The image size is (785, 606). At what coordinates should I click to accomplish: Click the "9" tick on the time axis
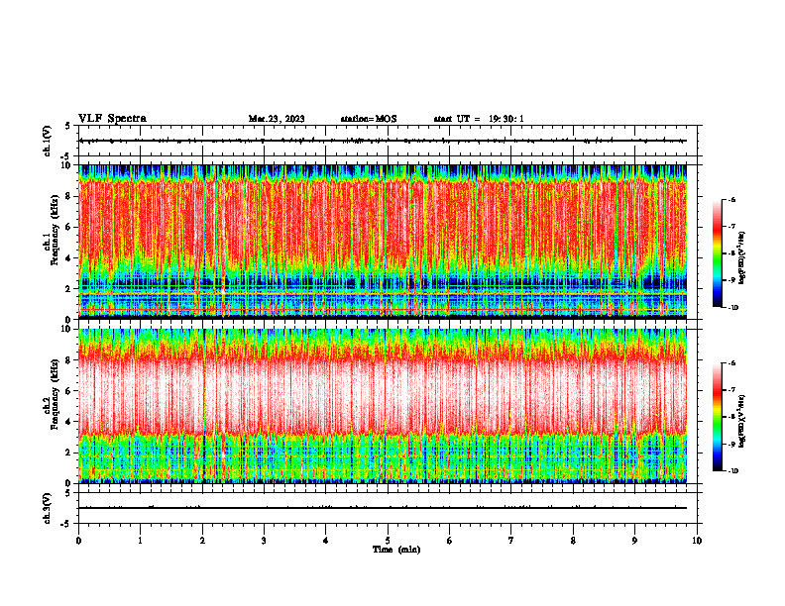click(x=634, y=541)
